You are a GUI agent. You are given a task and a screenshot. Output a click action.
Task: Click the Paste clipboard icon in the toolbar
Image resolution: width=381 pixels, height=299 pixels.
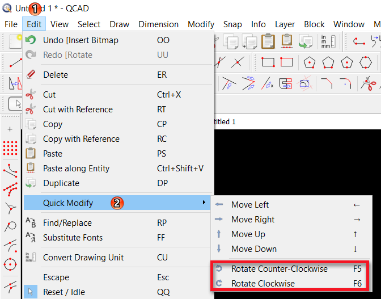268,41
